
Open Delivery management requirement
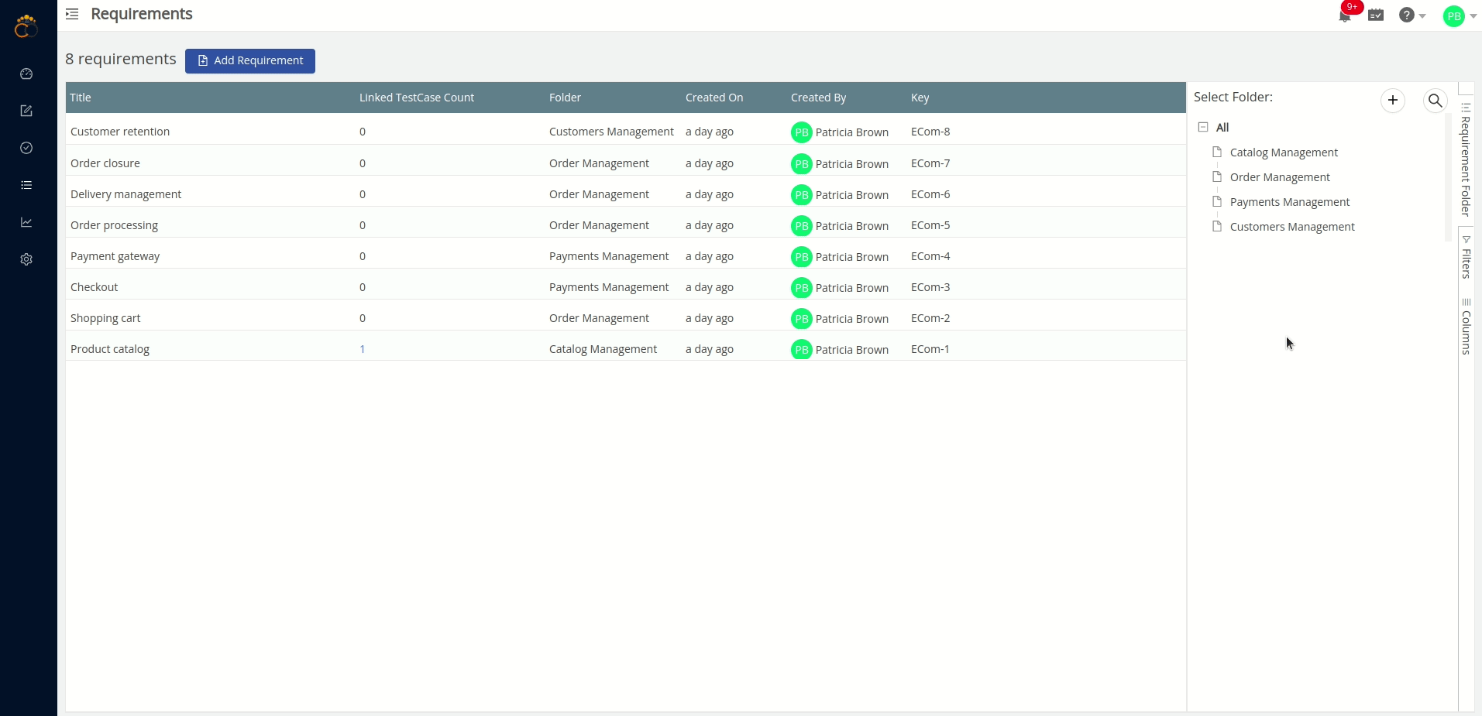click(126, 194)
